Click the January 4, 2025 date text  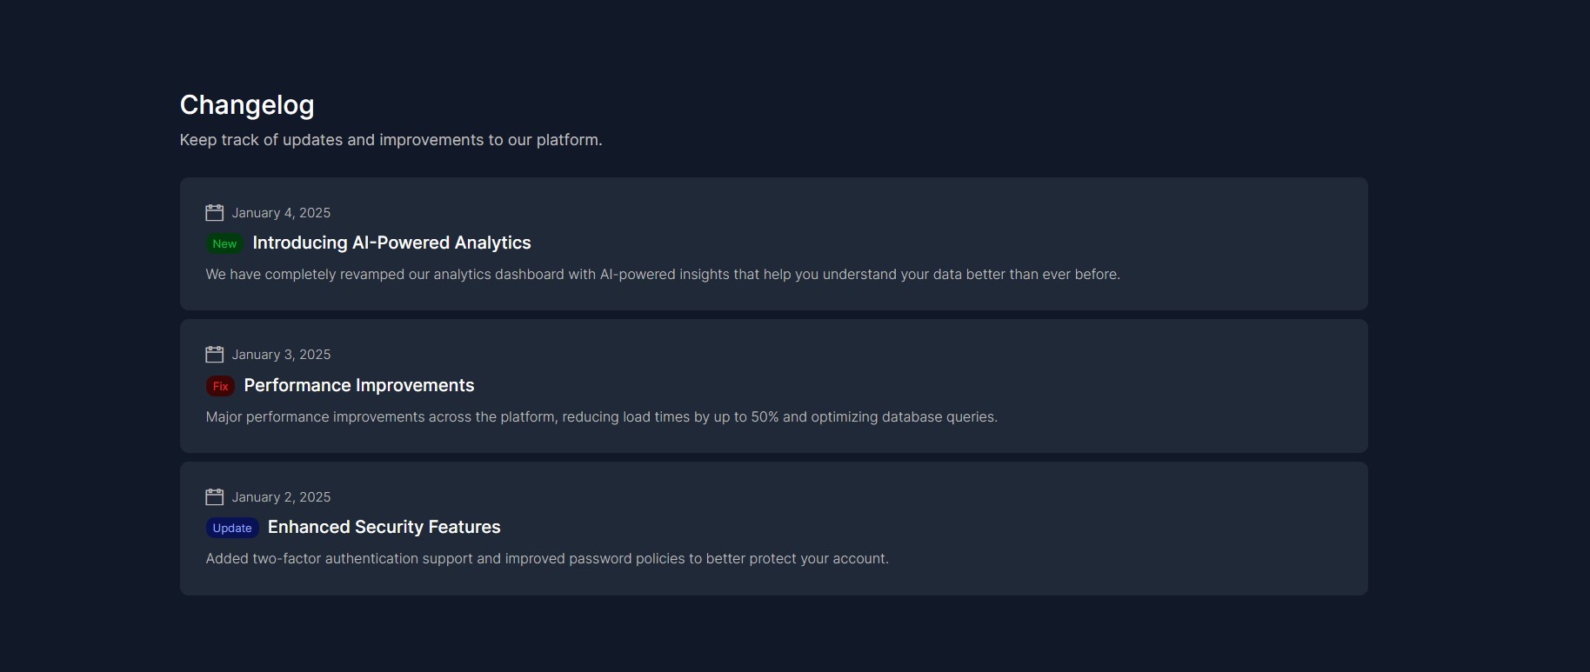click(x=281, y=213)
